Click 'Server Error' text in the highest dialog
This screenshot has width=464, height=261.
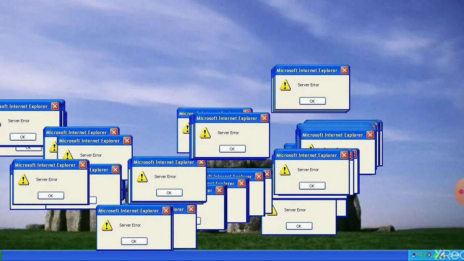(x=308, y=85)
